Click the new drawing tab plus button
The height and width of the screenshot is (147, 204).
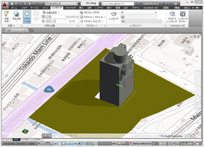(31, 30)
